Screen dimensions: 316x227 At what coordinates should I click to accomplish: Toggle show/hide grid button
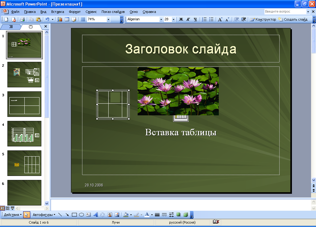pyautogui.click(x=83, y=19)
